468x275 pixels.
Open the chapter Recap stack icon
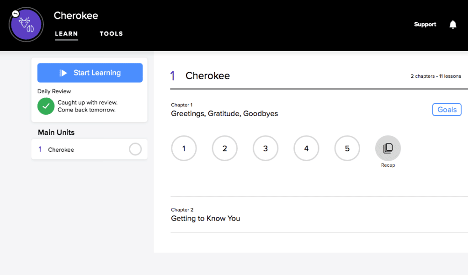[x=388, y=148]
